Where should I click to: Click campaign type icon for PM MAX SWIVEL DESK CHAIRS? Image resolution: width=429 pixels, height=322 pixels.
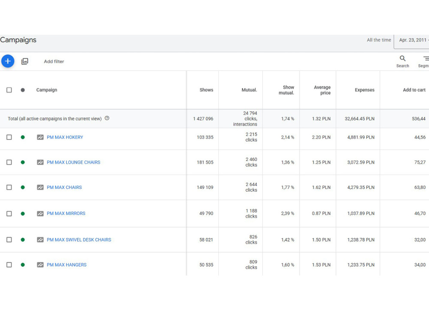click(x=40, y=240)
